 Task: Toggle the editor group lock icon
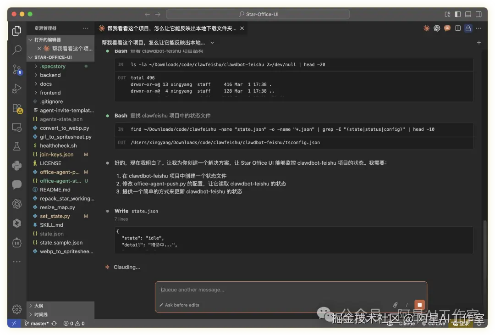(468, 28)
